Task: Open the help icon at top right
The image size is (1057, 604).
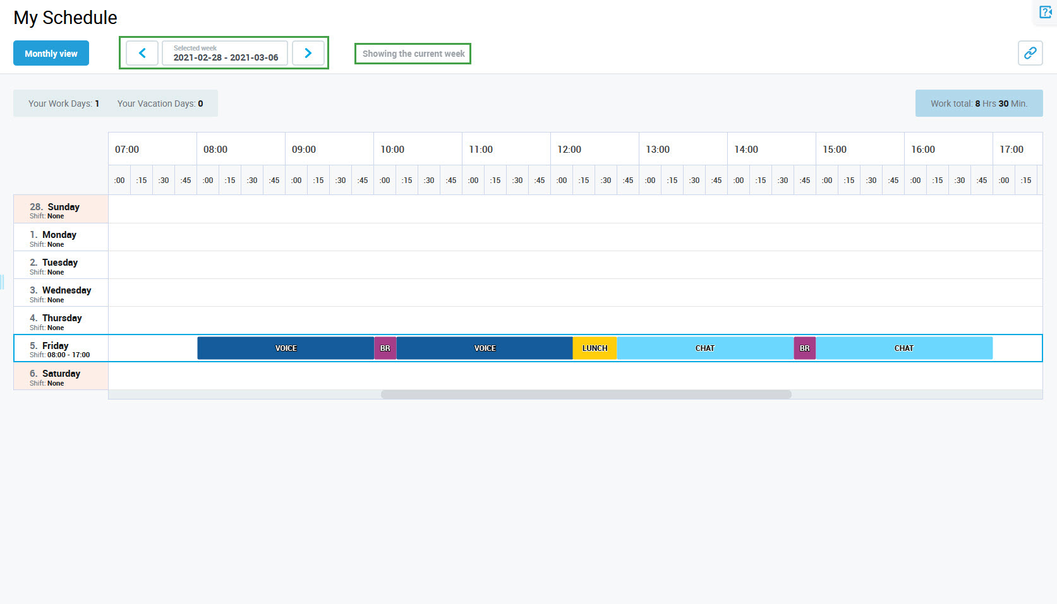Action: click(1046, 12)
